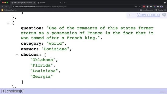Bookmark this page with the star icon

tap(140, 7)
